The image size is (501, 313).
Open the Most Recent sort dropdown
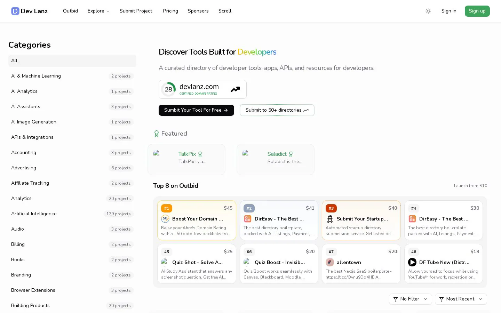[461, 299]
